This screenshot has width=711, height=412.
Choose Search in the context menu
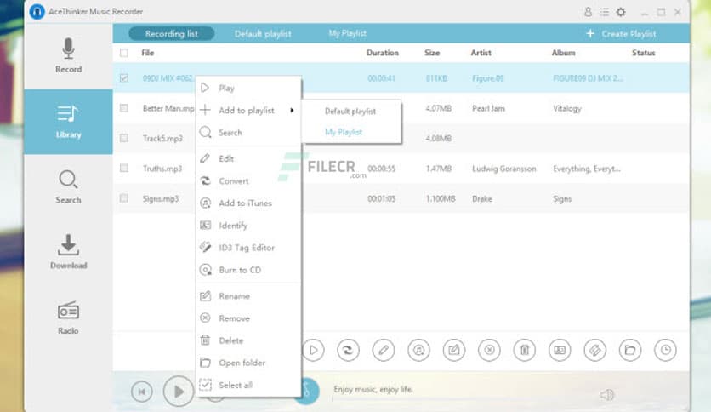(248, 133)
